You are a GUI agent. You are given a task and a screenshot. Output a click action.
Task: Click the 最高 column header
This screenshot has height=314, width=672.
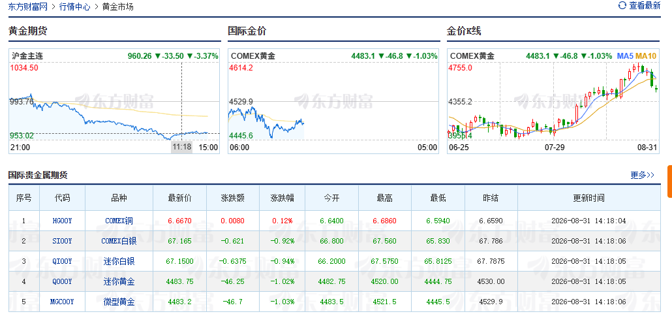pyautogui.click(x=384, y=198)
